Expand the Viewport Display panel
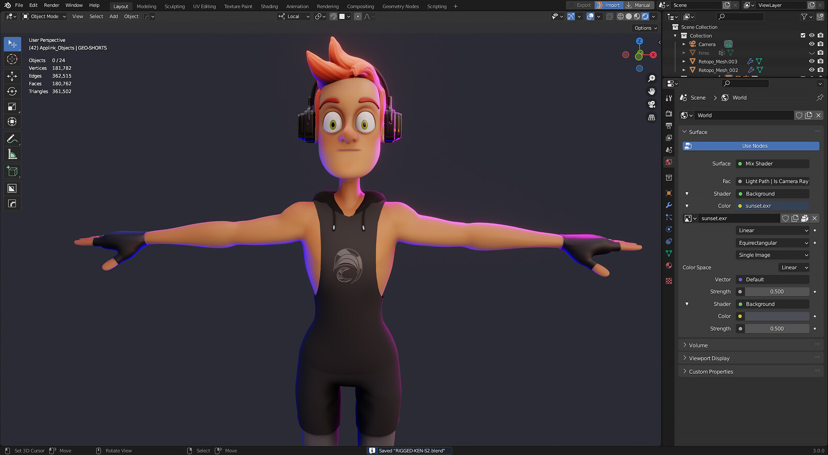 (750, 358)
